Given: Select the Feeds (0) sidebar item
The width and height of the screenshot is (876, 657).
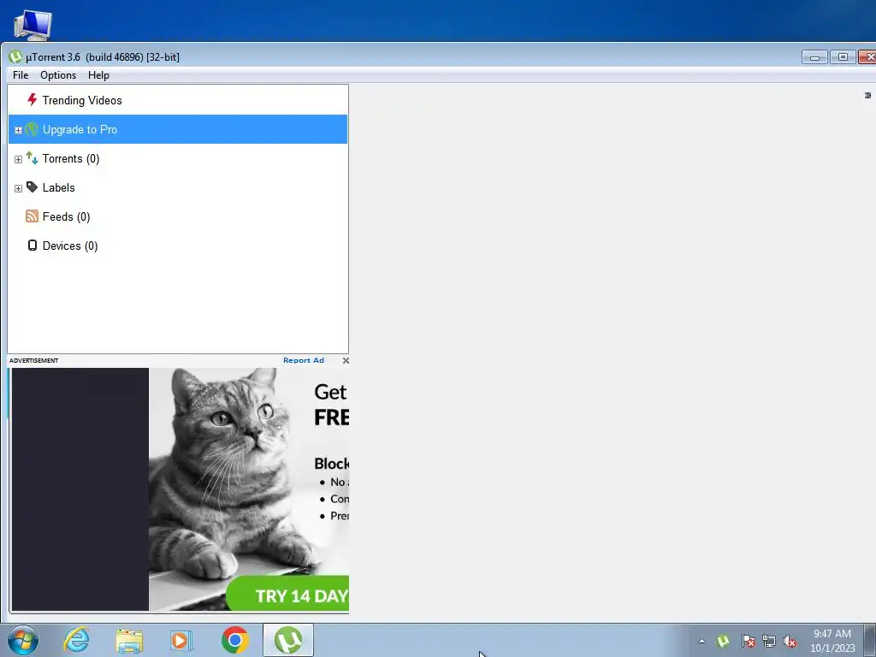Looking at the screenshot, I should click(x=178, y=216).
